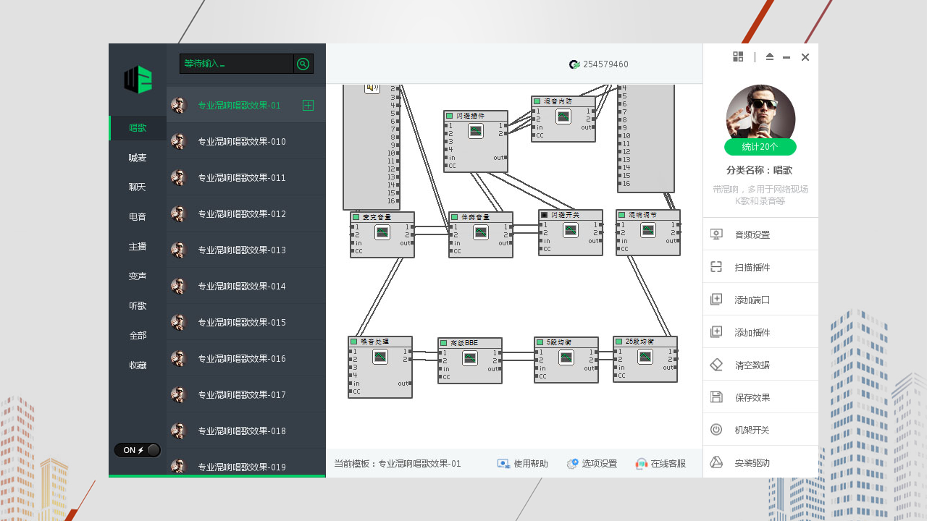Click the 安装驱动 install driver icon
Screen dimensions: 927x521
click(716, 462)
